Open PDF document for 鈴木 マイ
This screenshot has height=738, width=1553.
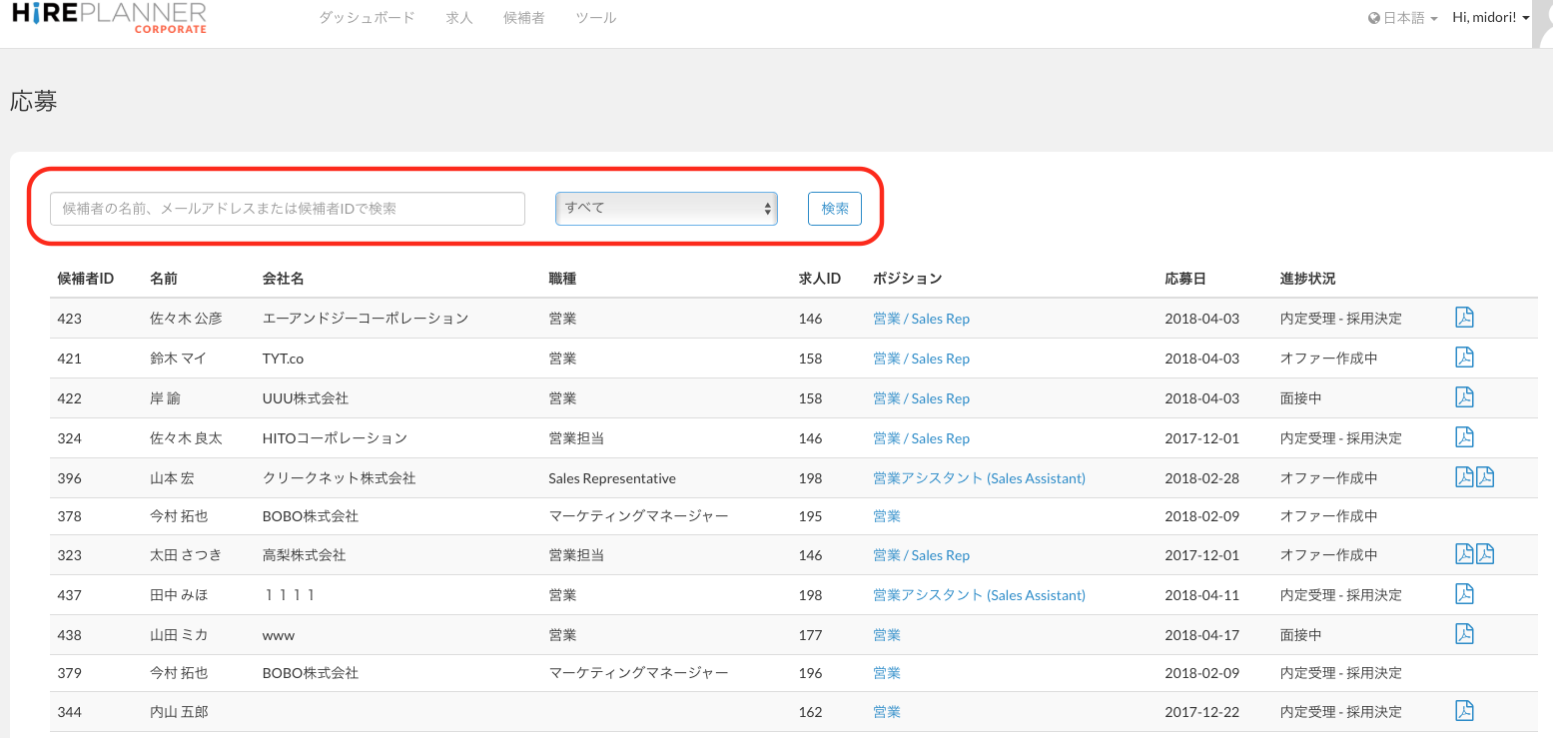(1464, 358)
